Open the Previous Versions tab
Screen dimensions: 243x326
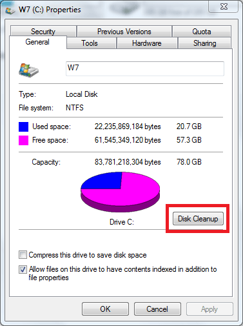point(124,32)
